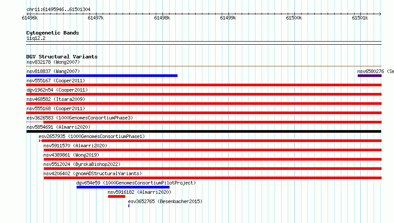Select the red dgv1962n54 variant bar
This screenshot has height=223, width=394.
[204, 94]
